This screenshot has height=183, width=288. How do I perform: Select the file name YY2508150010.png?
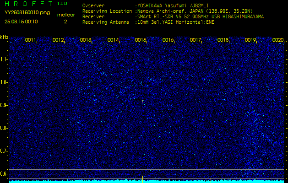click(27, 13)
